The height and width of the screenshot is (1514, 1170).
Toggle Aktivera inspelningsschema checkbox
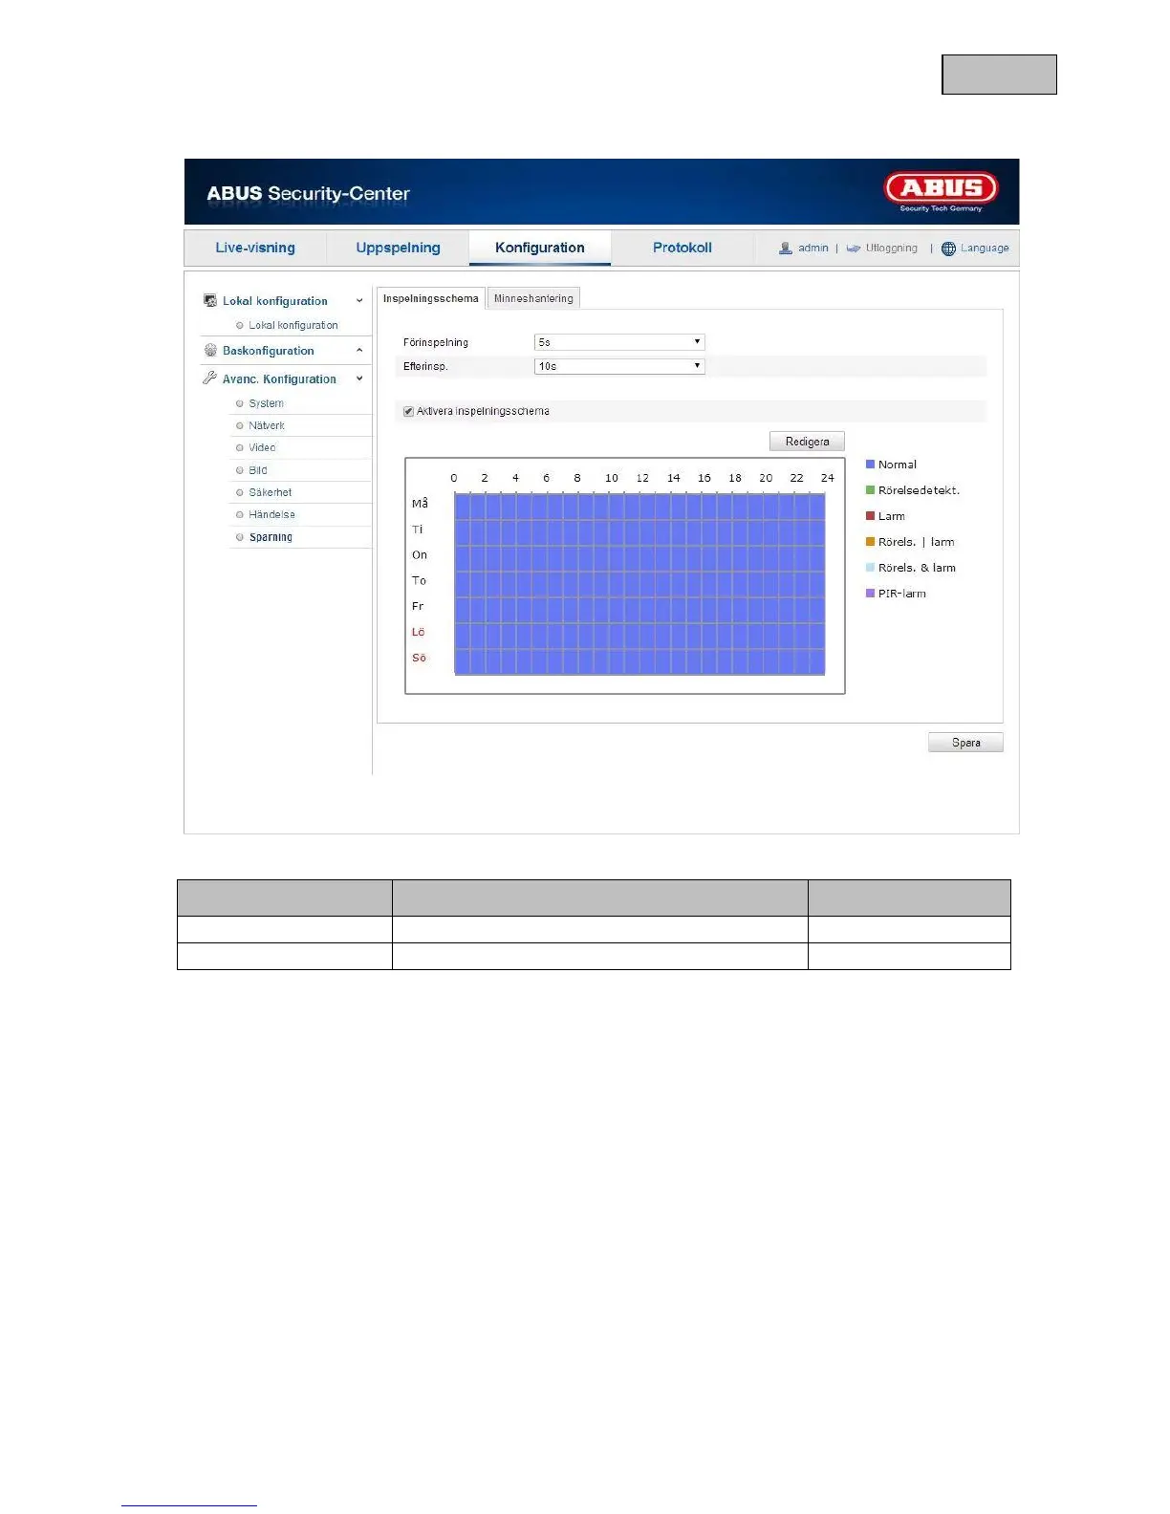tap(408, 412)
